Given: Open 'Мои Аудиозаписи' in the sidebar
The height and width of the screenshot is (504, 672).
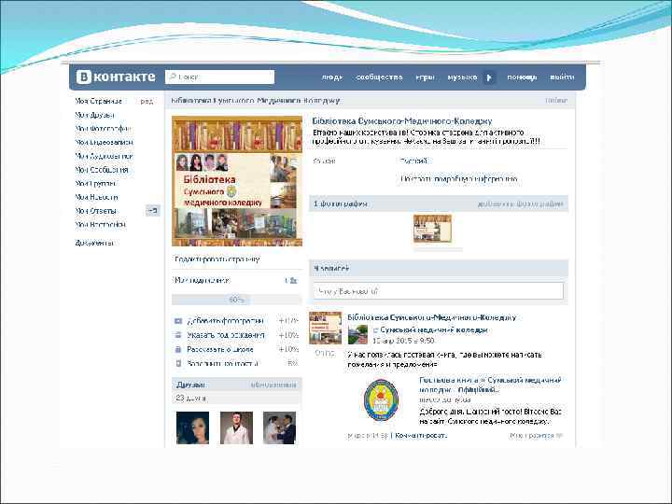Looking at the screenshot, I should pos(104,156).
